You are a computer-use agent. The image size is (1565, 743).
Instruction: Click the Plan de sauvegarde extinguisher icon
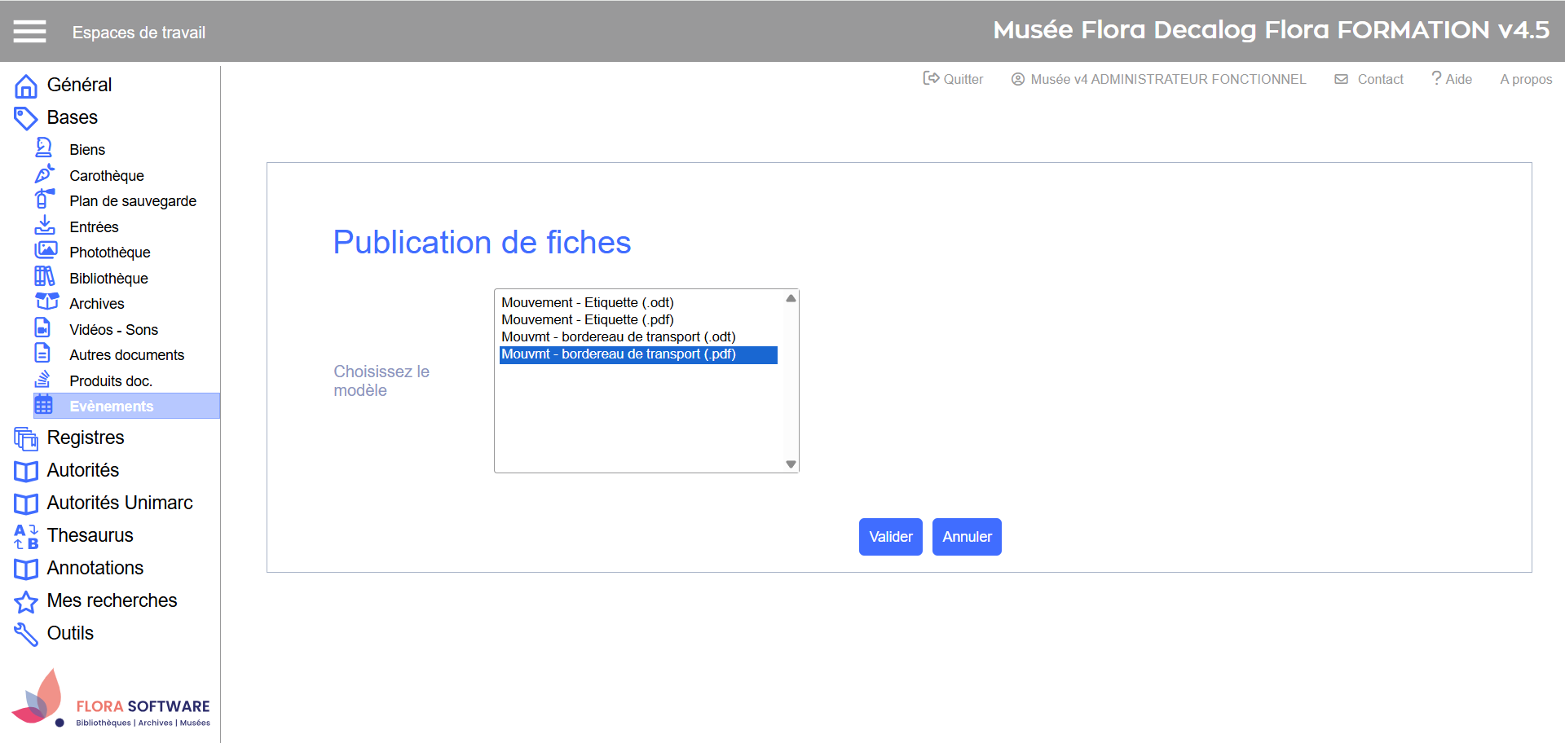44,200
